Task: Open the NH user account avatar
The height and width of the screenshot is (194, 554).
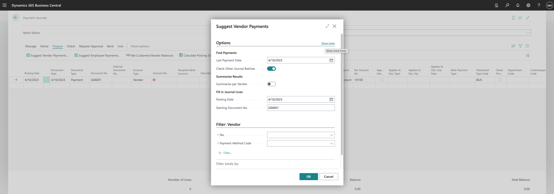Action: point(549,5)
